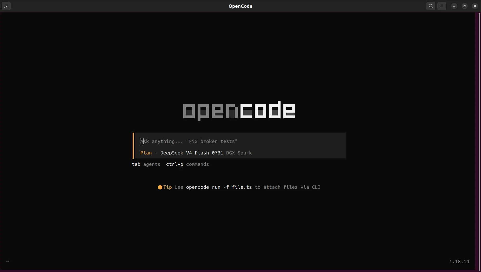Open the hamburger menu in title bar
Viewport: 481px width, 272px height.
point(442,6)
